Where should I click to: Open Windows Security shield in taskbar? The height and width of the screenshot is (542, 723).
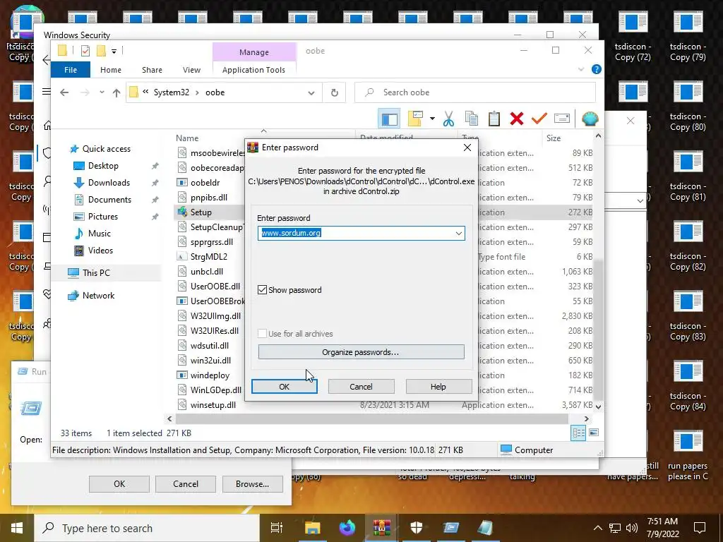[417, 528]
